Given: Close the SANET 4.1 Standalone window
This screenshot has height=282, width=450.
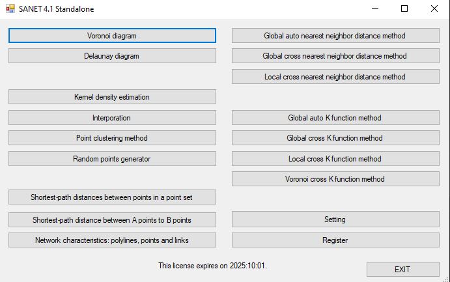Looking at the screenshot, I should [434, 8].
